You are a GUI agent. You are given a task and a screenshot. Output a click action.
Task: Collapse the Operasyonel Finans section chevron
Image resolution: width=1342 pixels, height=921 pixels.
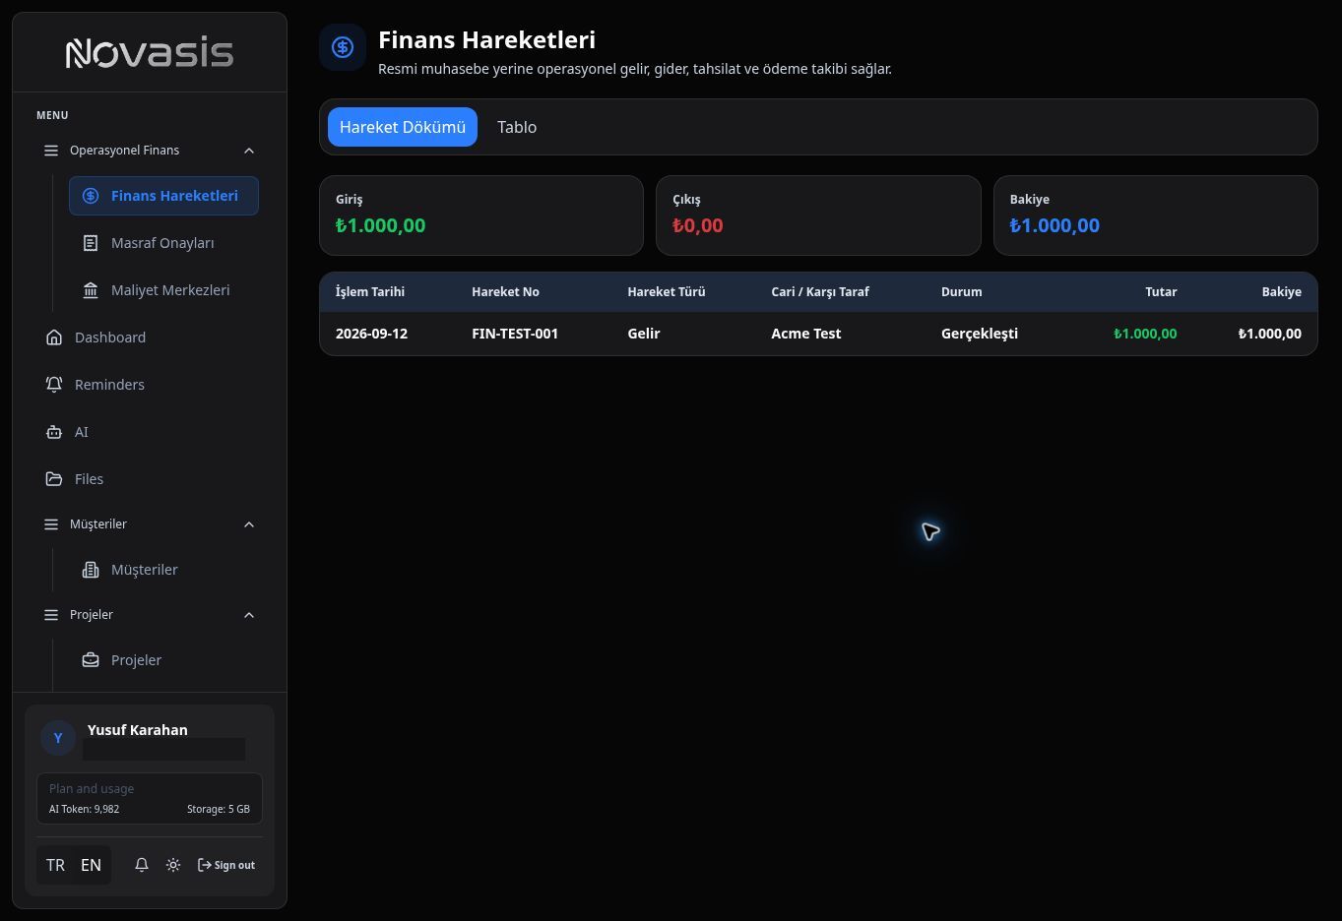(x=249, y=151)
